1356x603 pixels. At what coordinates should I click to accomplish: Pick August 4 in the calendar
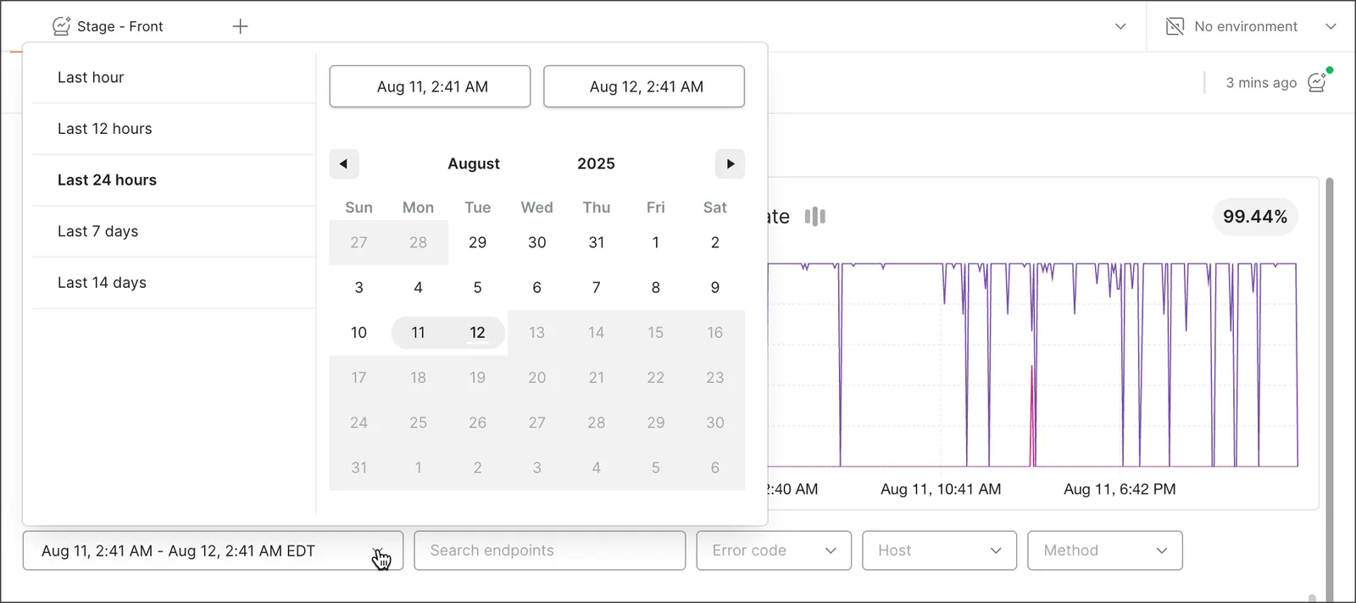[x=418, y=288]
